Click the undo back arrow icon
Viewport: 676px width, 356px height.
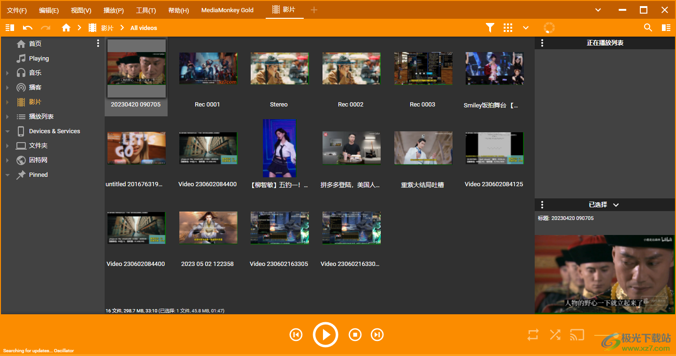[x=28, y=28]
